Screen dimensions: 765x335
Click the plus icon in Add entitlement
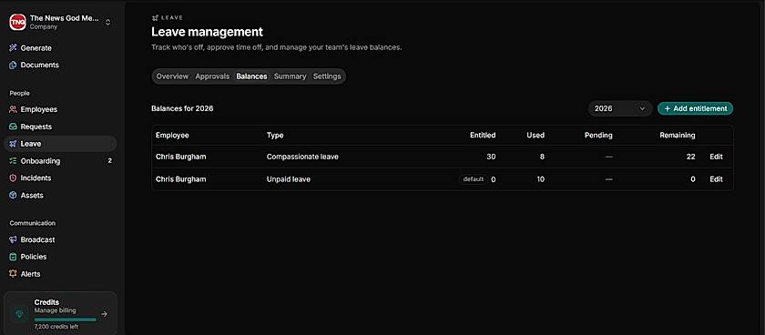click(x=668, y=108)
